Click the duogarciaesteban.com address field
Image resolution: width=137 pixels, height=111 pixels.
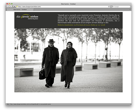(x=63, y=7)
